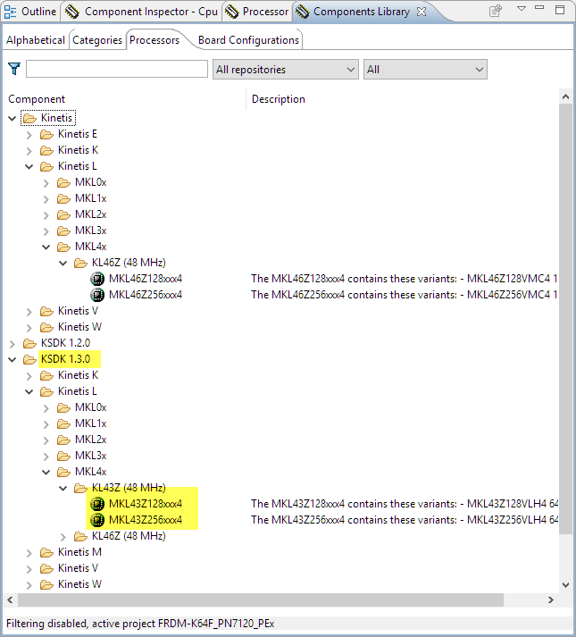Switch to the Alphabetical tab

point(36,40)
